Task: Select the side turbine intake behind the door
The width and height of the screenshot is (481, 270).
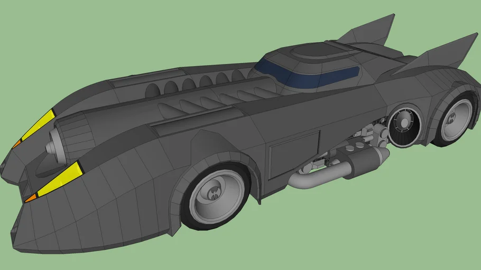Action: click(405, 126)
